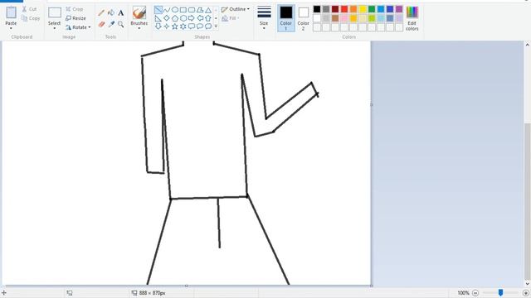
Task: Select the Magnifier tool
Action: (121, 24)
